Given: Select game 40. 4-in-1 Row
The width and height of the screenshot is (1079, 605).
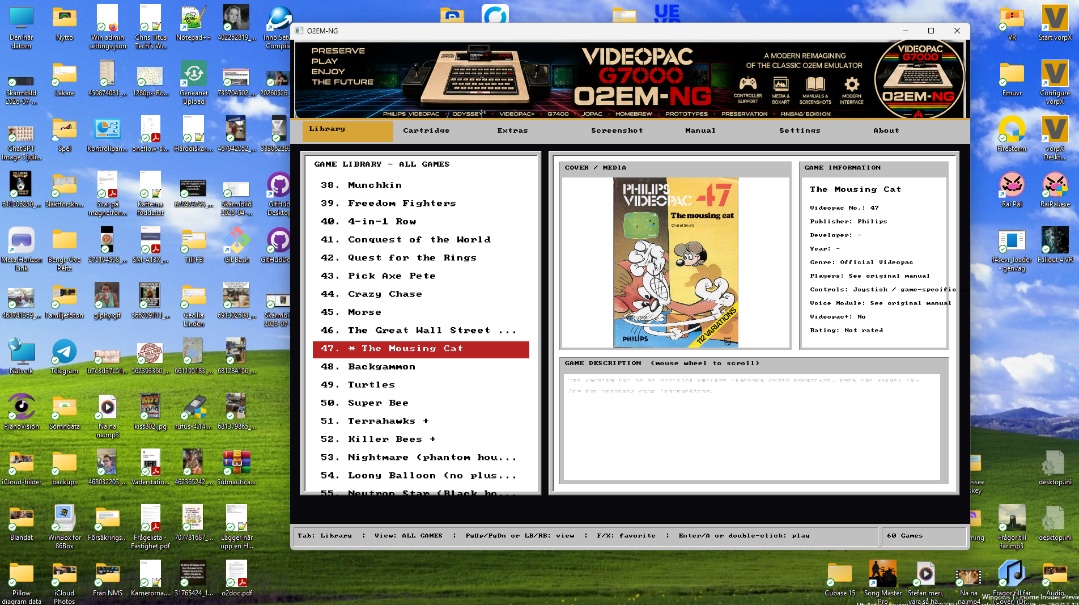Looking at the screenshot, I should click(420, 222).
